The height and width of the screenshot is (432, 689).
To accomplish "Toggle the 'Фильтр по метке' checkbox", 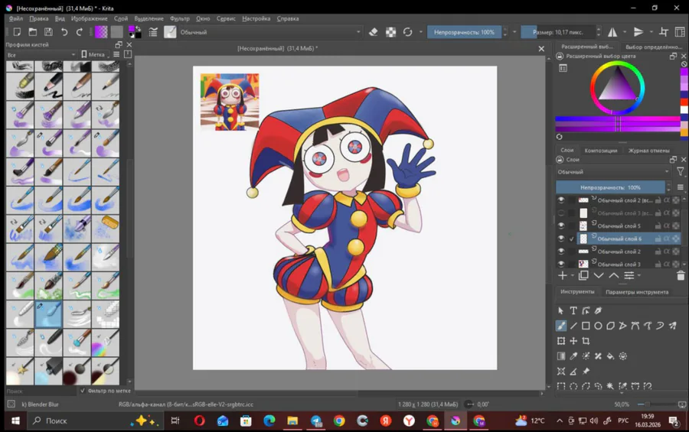I will (83, 391).
